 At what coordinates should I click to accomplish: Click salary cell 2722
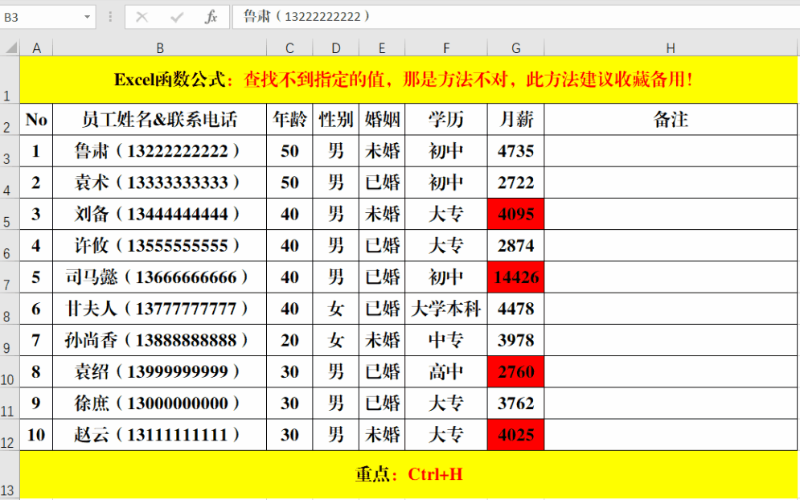tap(516, 182)
